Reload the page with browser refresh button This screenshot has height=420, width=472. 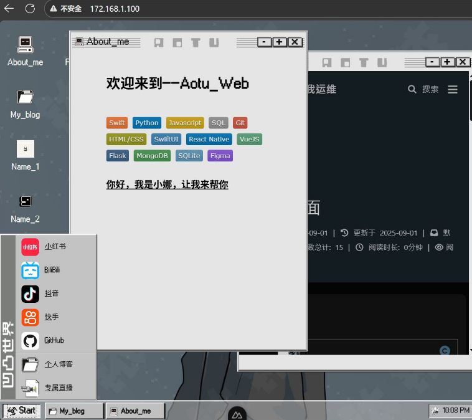[30, 9]
